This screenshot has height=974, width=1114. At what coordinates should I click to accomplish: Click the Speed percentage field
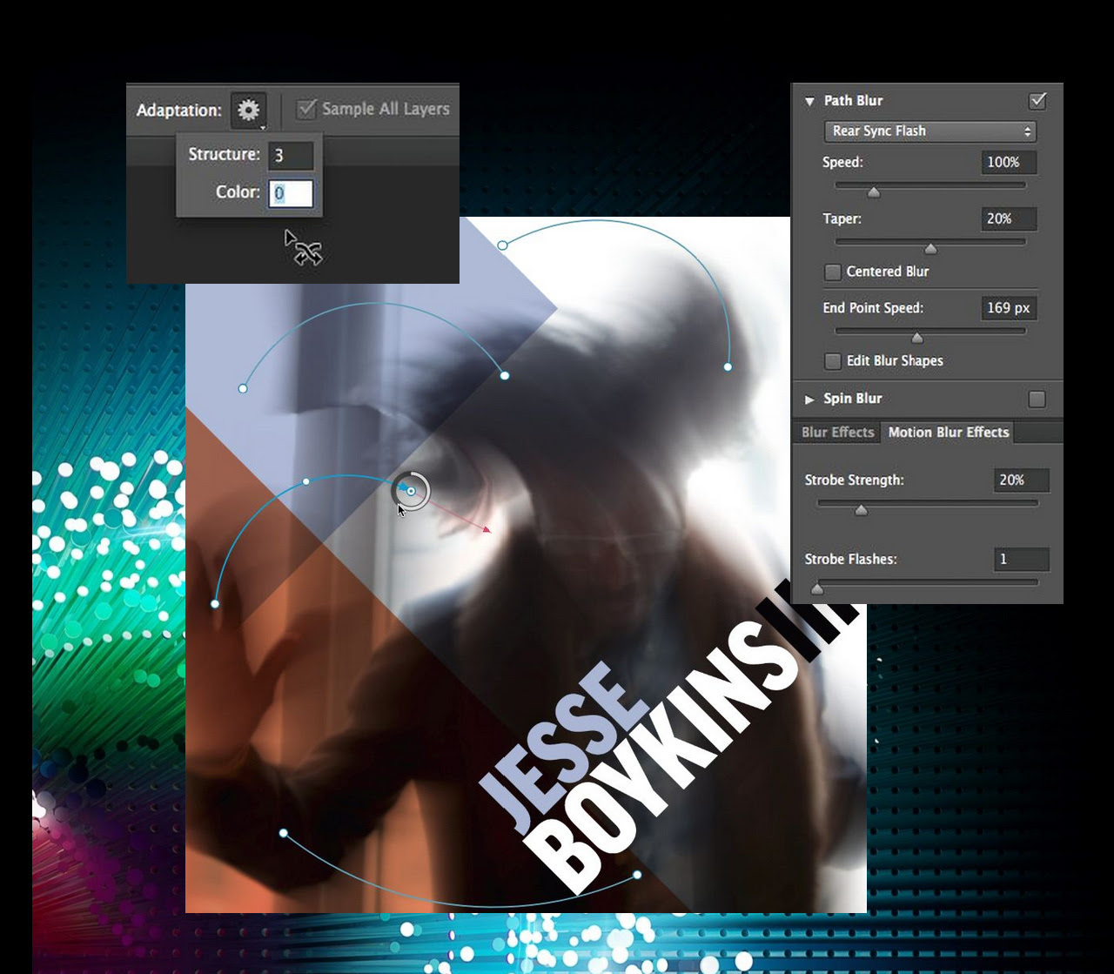(x=1008, y=162)
